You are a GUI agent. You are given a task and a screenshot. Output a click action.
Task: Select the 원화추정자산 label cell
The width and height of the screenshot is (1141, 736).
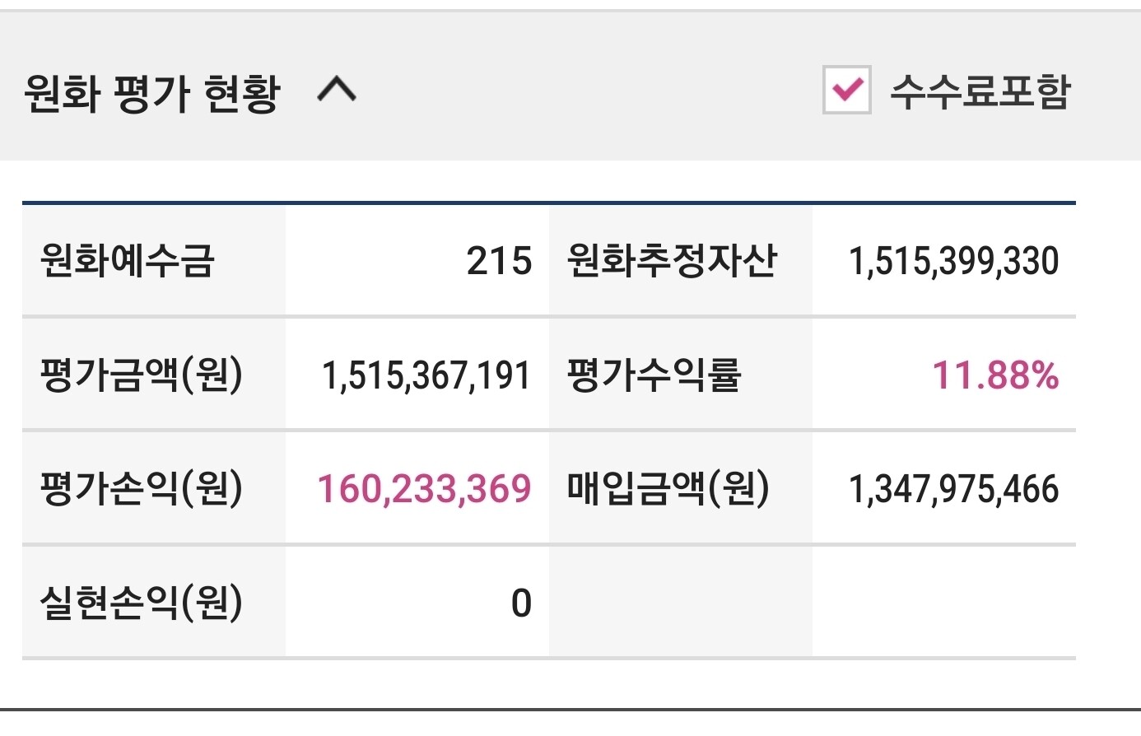tap(672, 261)
